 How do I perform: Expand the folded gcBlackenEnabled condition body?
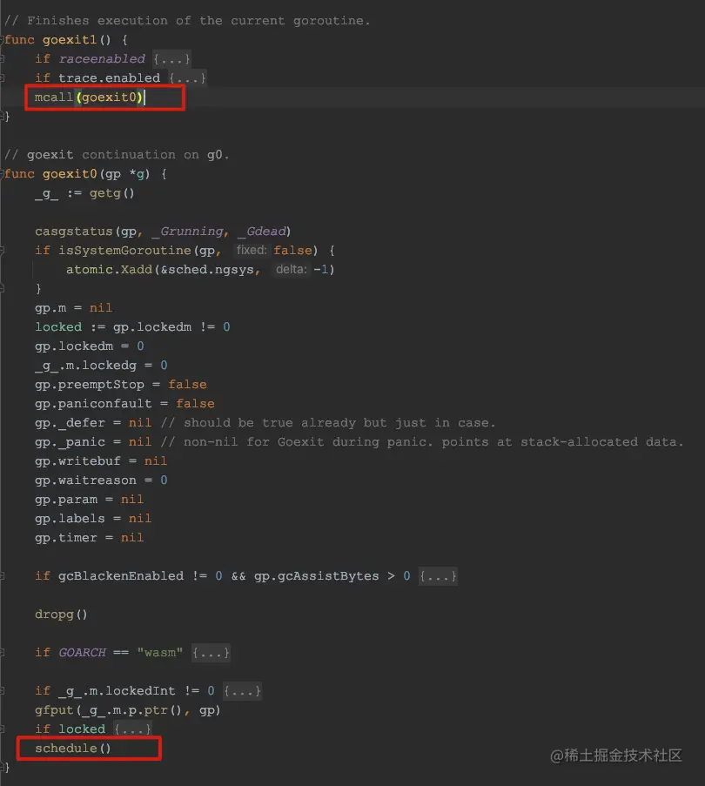point(440,575)
